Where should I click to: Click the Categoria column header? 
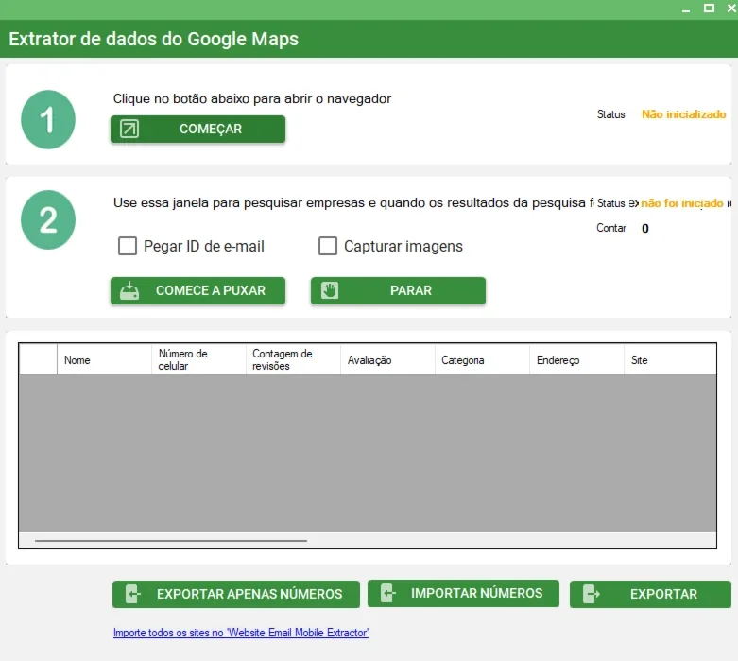[x=483, y=360]
